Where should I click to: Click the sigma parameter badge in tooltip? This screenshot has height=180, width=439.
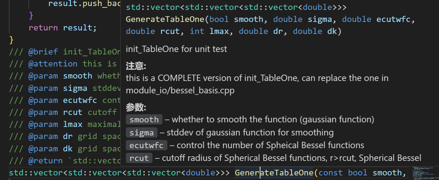point(141,133)
